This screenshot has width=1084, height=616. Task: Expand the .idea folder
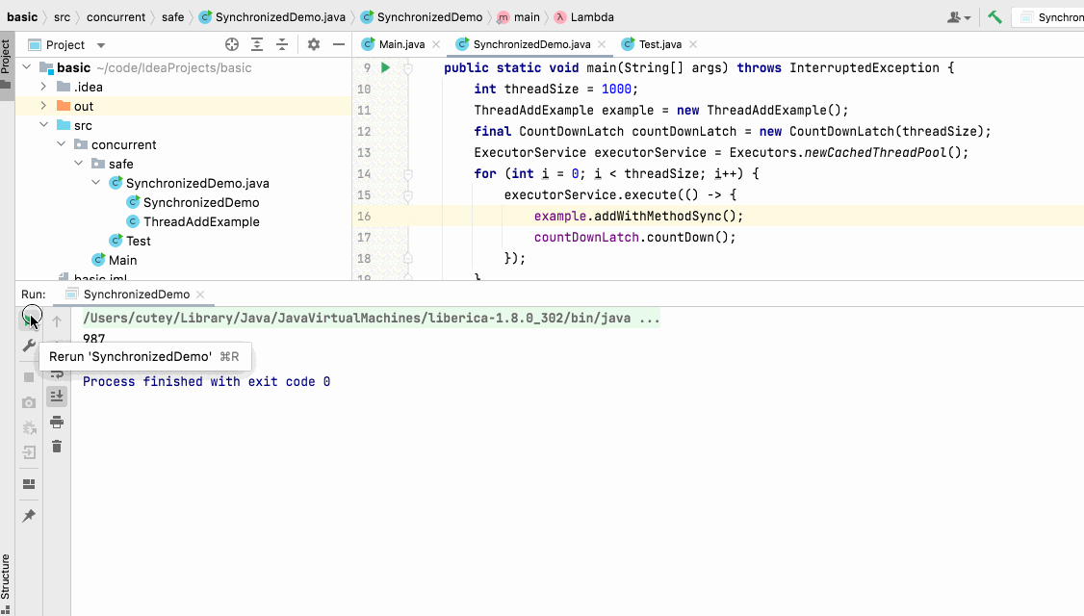point(43,88)
